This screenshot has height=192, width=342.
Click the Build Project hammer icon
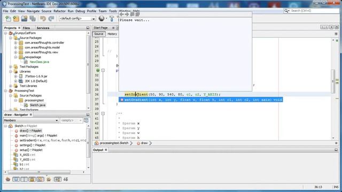(112, 19)
